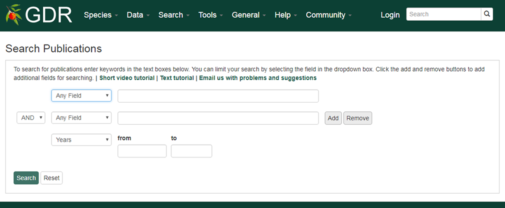Viewport: 505px width, 208px height.
Task: Click the Reset button
Action: (51, 178)
